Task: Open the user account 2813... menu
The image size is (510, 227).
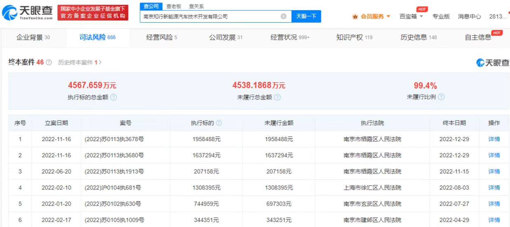Action: (x=498, y=16)
